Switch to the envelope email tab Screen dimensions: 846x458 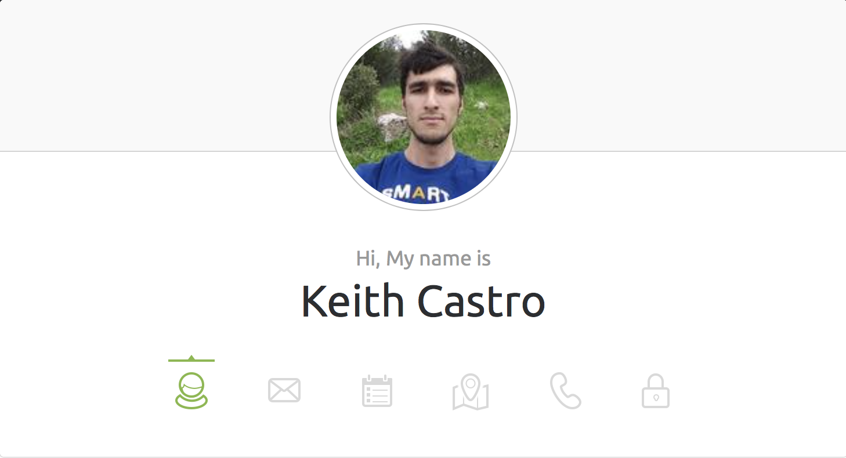(x=284, y=390)
